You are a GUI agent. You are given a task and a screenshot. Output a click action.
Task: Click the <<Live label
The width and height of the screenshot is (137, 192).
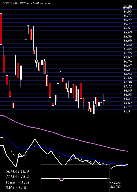(115, 183)
